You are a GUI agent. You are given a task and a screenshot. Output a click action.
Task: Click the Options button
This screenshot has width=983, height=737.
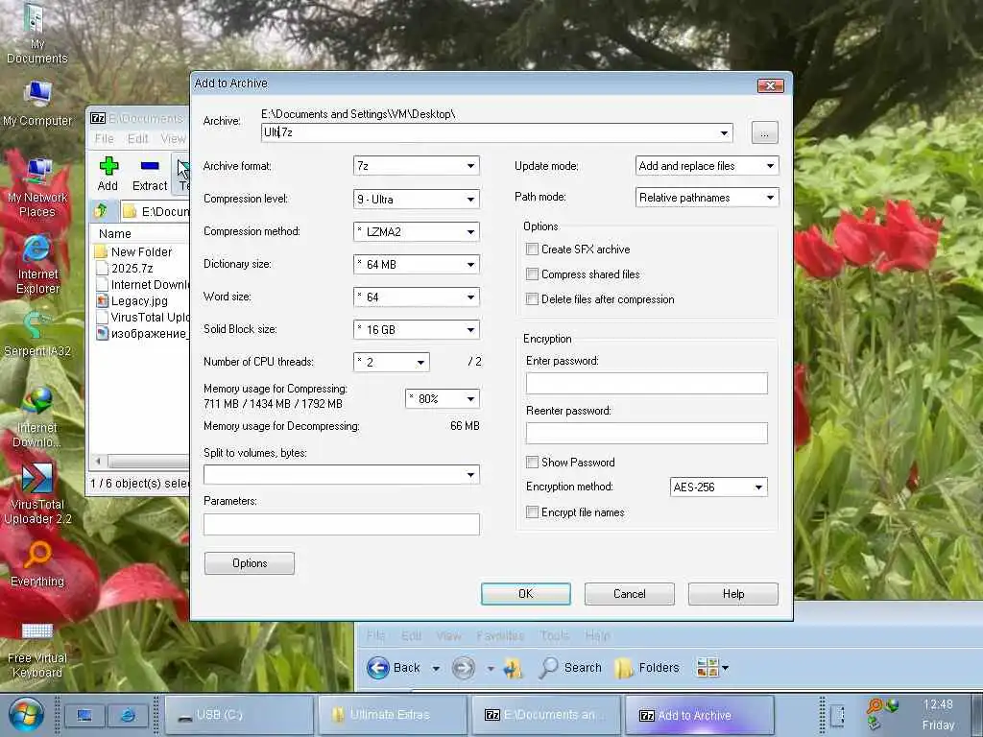[x=250, y=562]
